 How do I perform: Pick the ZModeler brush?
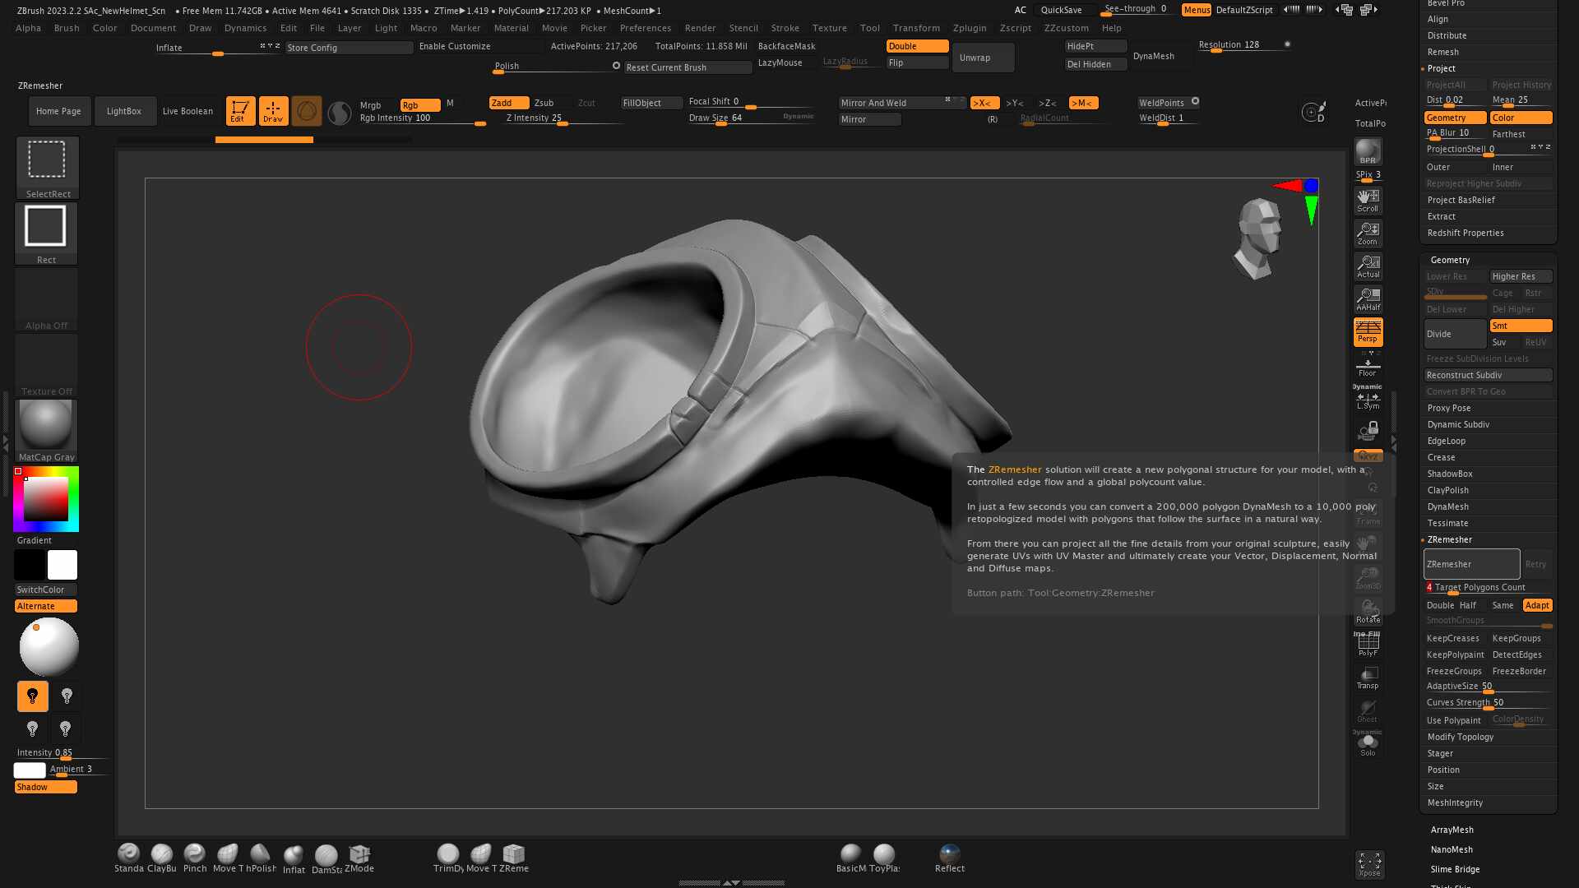pos(359,855)
